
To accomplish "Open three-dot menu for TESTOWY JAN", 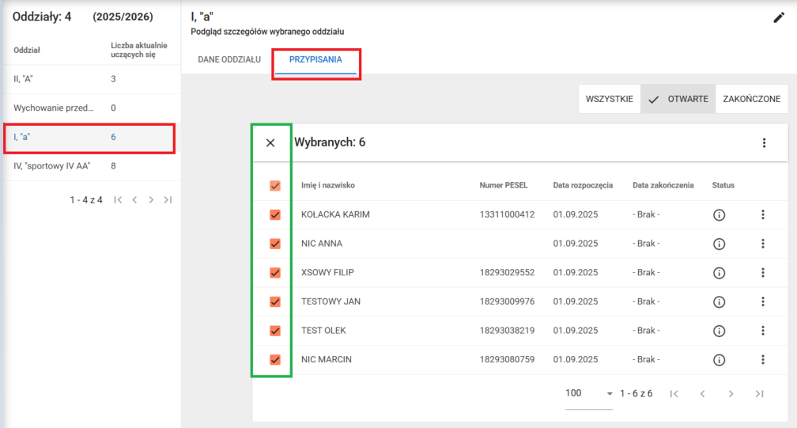I will [x=763, y=301].
